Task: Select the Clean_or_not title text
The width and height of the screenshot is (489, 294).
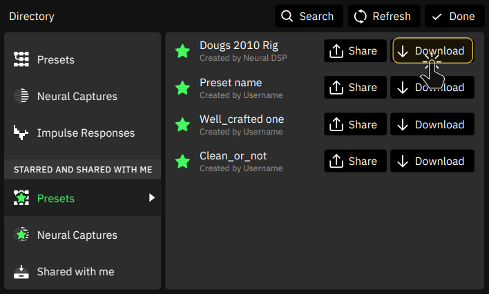Action: [233, 155]
